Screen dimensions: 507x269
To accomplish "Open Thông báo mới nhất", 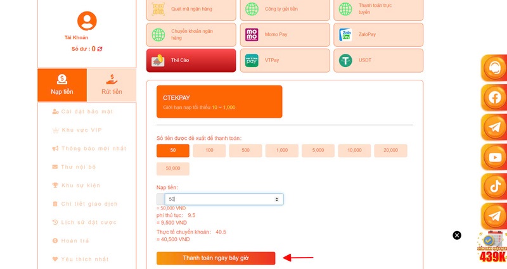I will pos(89,148).
